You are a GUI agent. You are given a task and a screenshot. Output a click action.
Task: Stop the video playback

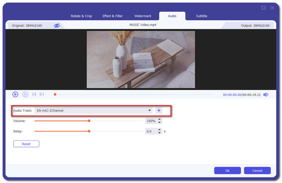(25, 94)
